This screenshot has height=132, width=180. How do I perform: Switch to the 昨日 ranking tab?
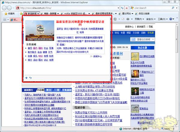(49, 90)
